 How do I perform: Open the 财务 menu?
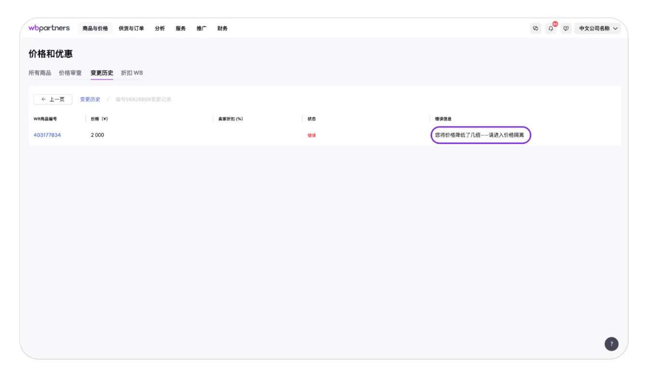tap(222, 28)
